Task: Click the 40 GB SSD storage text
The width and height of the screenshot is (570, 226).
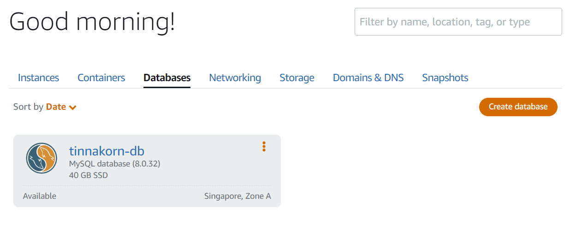Action: pyautogui.click(x=89, y=175)
